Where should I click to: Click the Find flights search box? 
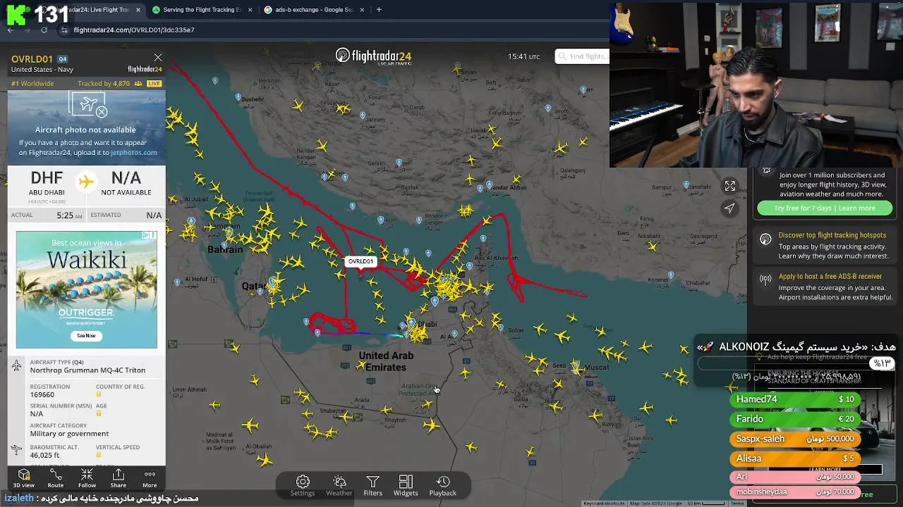tap(582, 56)
